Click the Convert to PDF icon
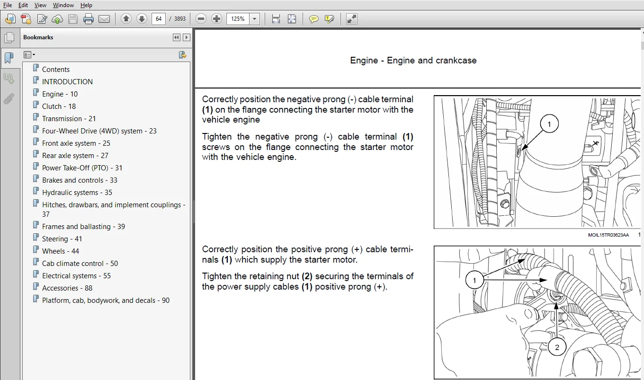 coord(26,19)
